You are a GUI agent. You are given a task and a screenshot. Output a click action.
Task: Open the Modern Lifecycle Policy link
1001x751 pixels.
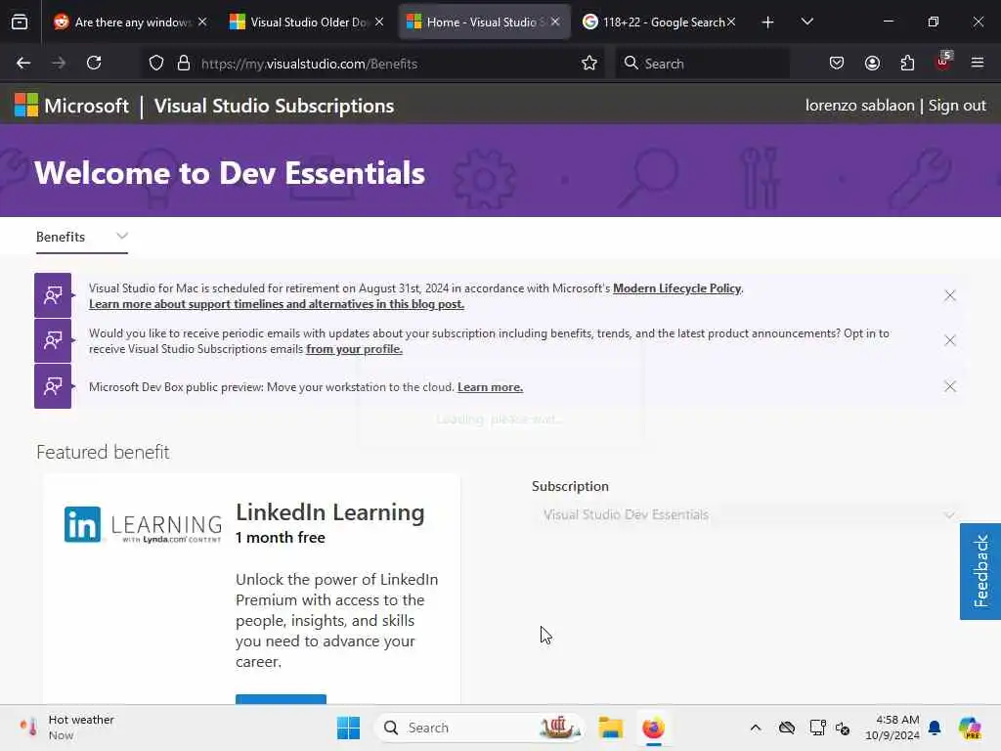pos(676,288)
